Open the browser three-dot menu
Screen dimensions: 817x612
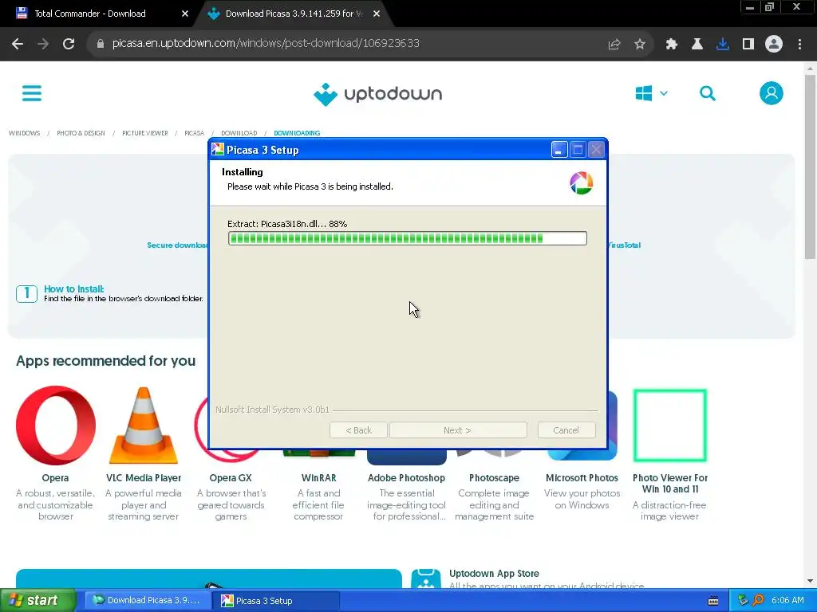[799, 45]
